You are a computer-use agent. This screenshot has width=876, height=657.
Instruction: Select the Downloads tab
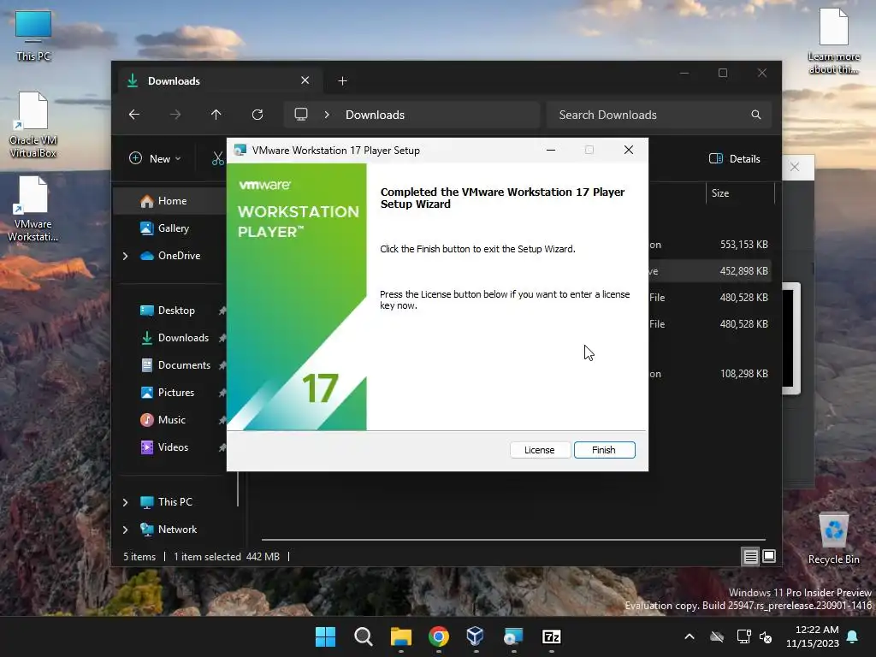click(220, 81)
